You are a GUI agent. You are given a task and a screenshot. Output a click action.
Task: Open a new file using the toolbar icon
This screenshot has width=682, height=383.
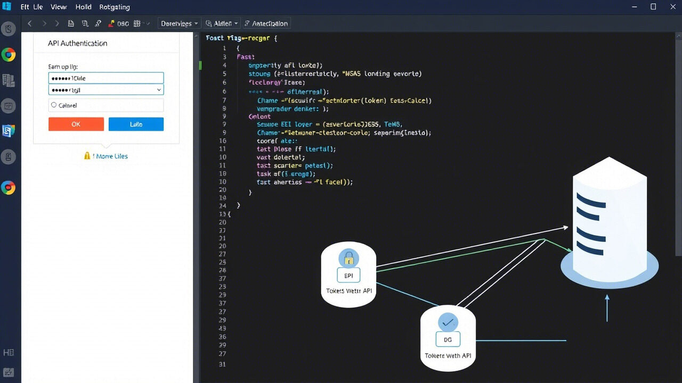[71, 23]
